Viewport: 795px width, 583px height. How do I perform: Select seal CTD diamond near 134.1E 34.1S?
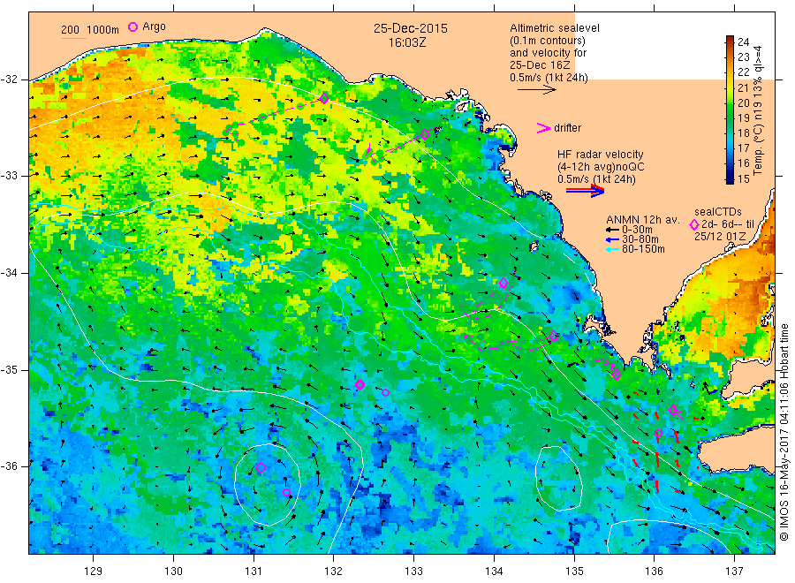(503, 283)
